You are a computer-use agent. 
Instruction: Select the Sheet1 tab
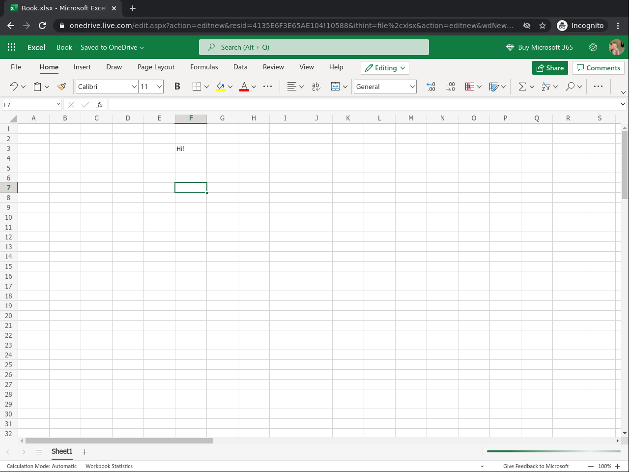[62, 452]
